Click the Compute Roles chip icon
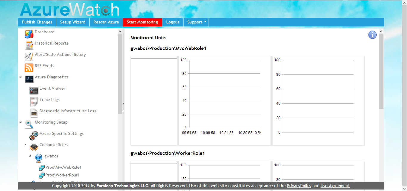Viewport: 407px width, 191px height. coord(34,147)
